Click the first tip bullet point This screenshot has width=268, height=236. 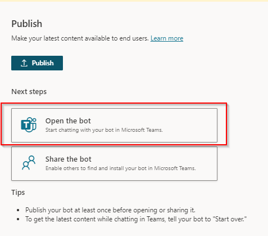click(18, 210)
